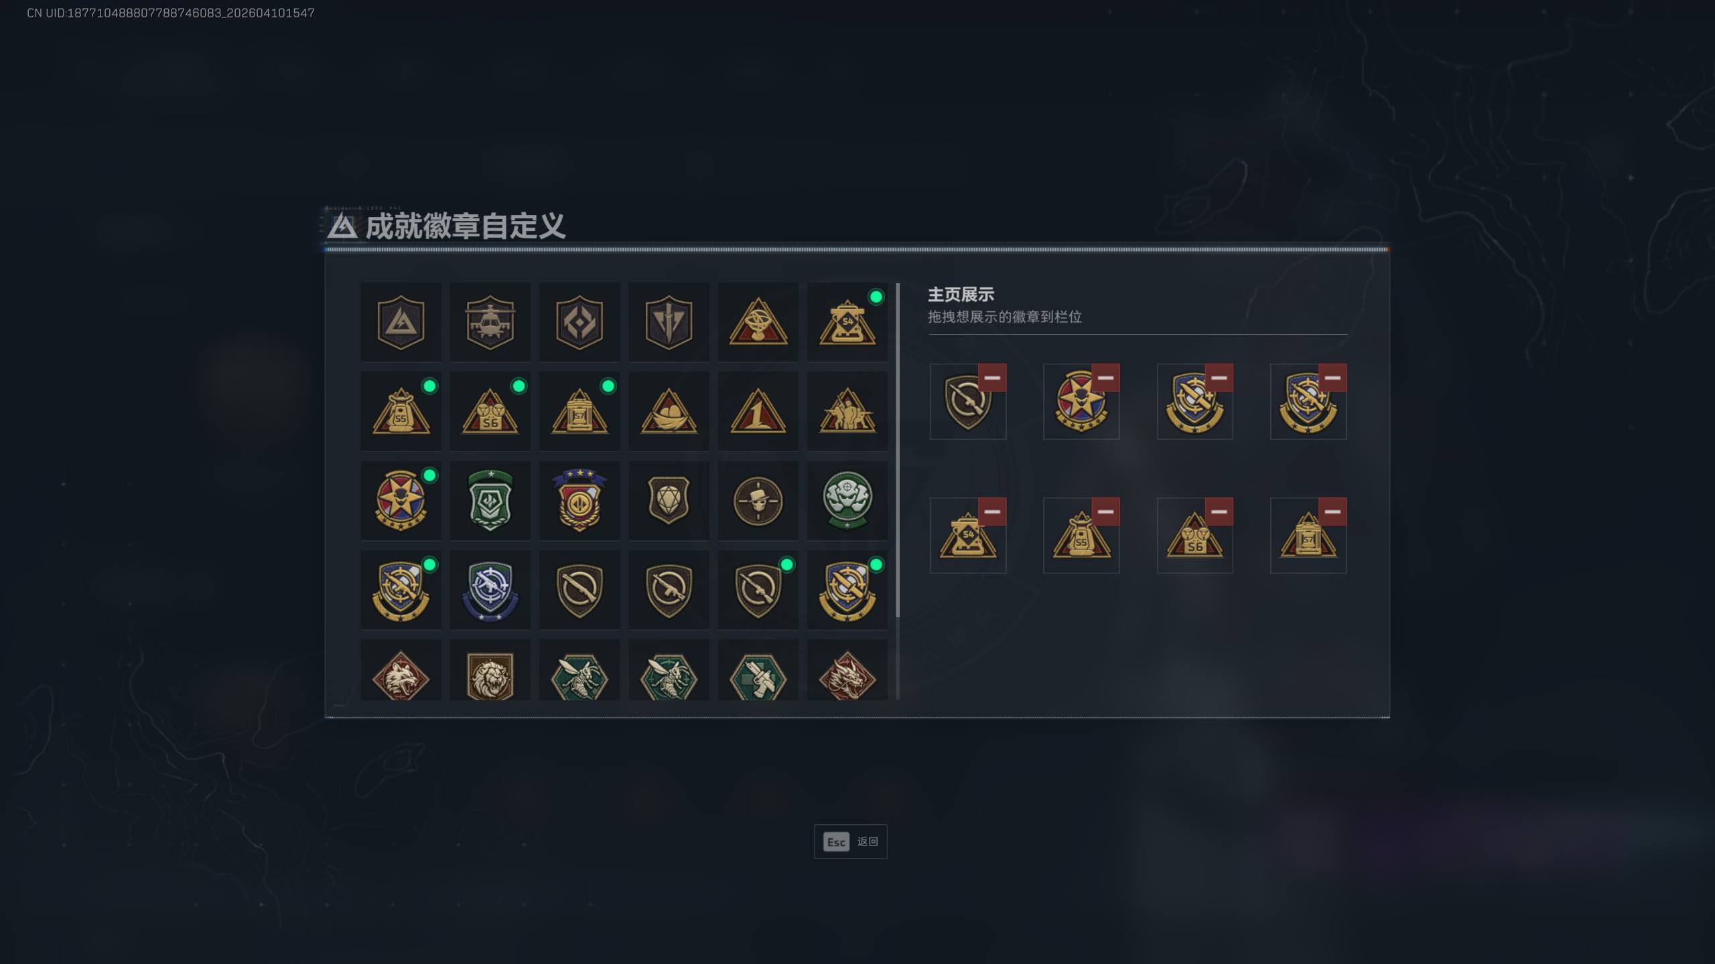Select the helicopter badge in the grid
Screen dimensions: 1715x964
point(490,322)
